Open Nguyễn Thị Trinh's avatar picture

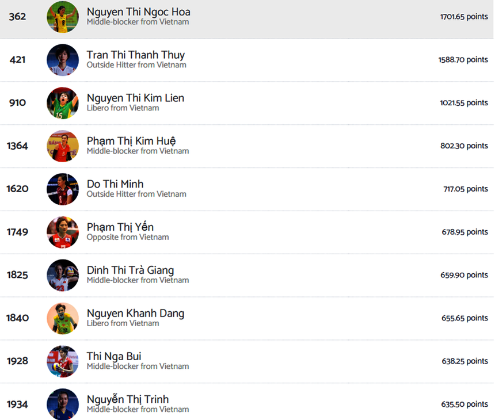coord(62,404)
